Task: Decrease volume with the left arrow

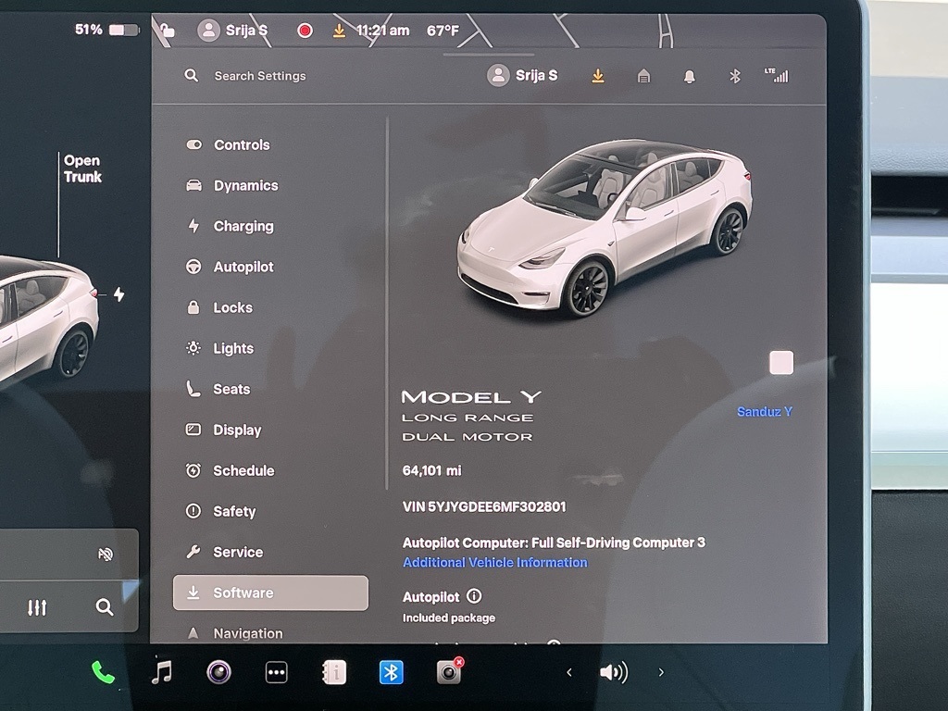Action: 569,672
